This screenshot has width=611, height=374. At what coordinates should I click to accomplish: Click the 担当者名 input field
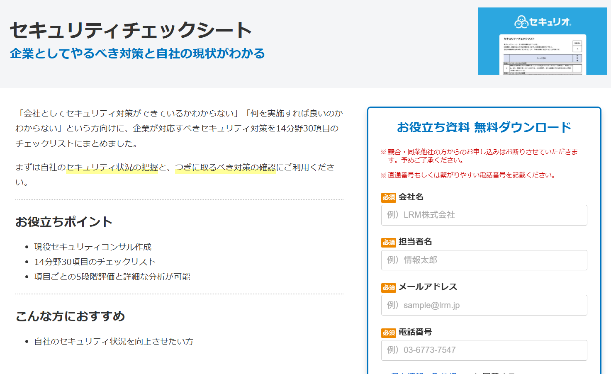[484, 260]
